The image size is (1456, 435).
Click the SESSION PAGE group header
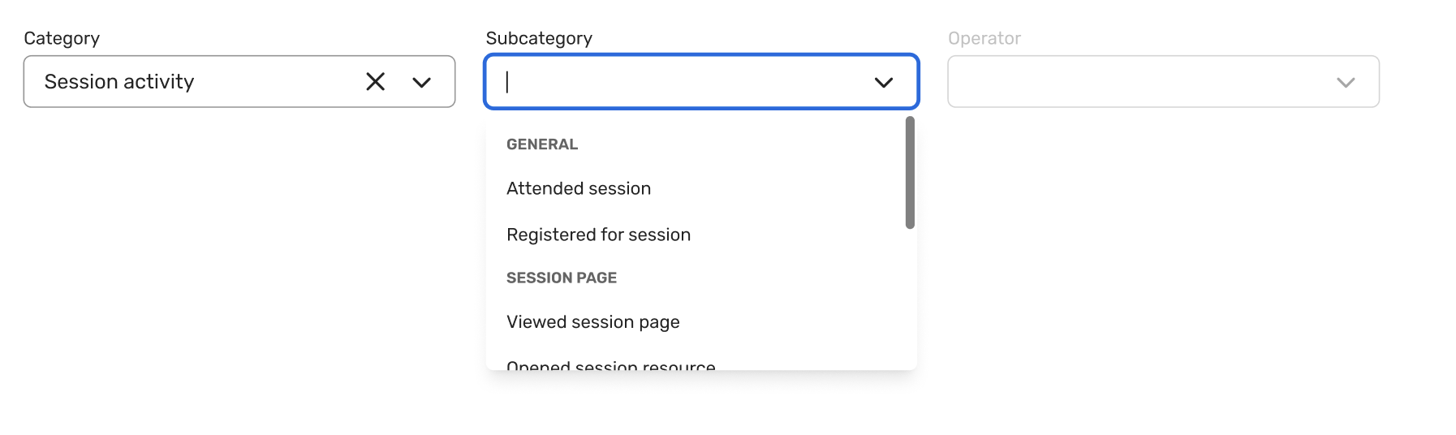pos(562,278)
